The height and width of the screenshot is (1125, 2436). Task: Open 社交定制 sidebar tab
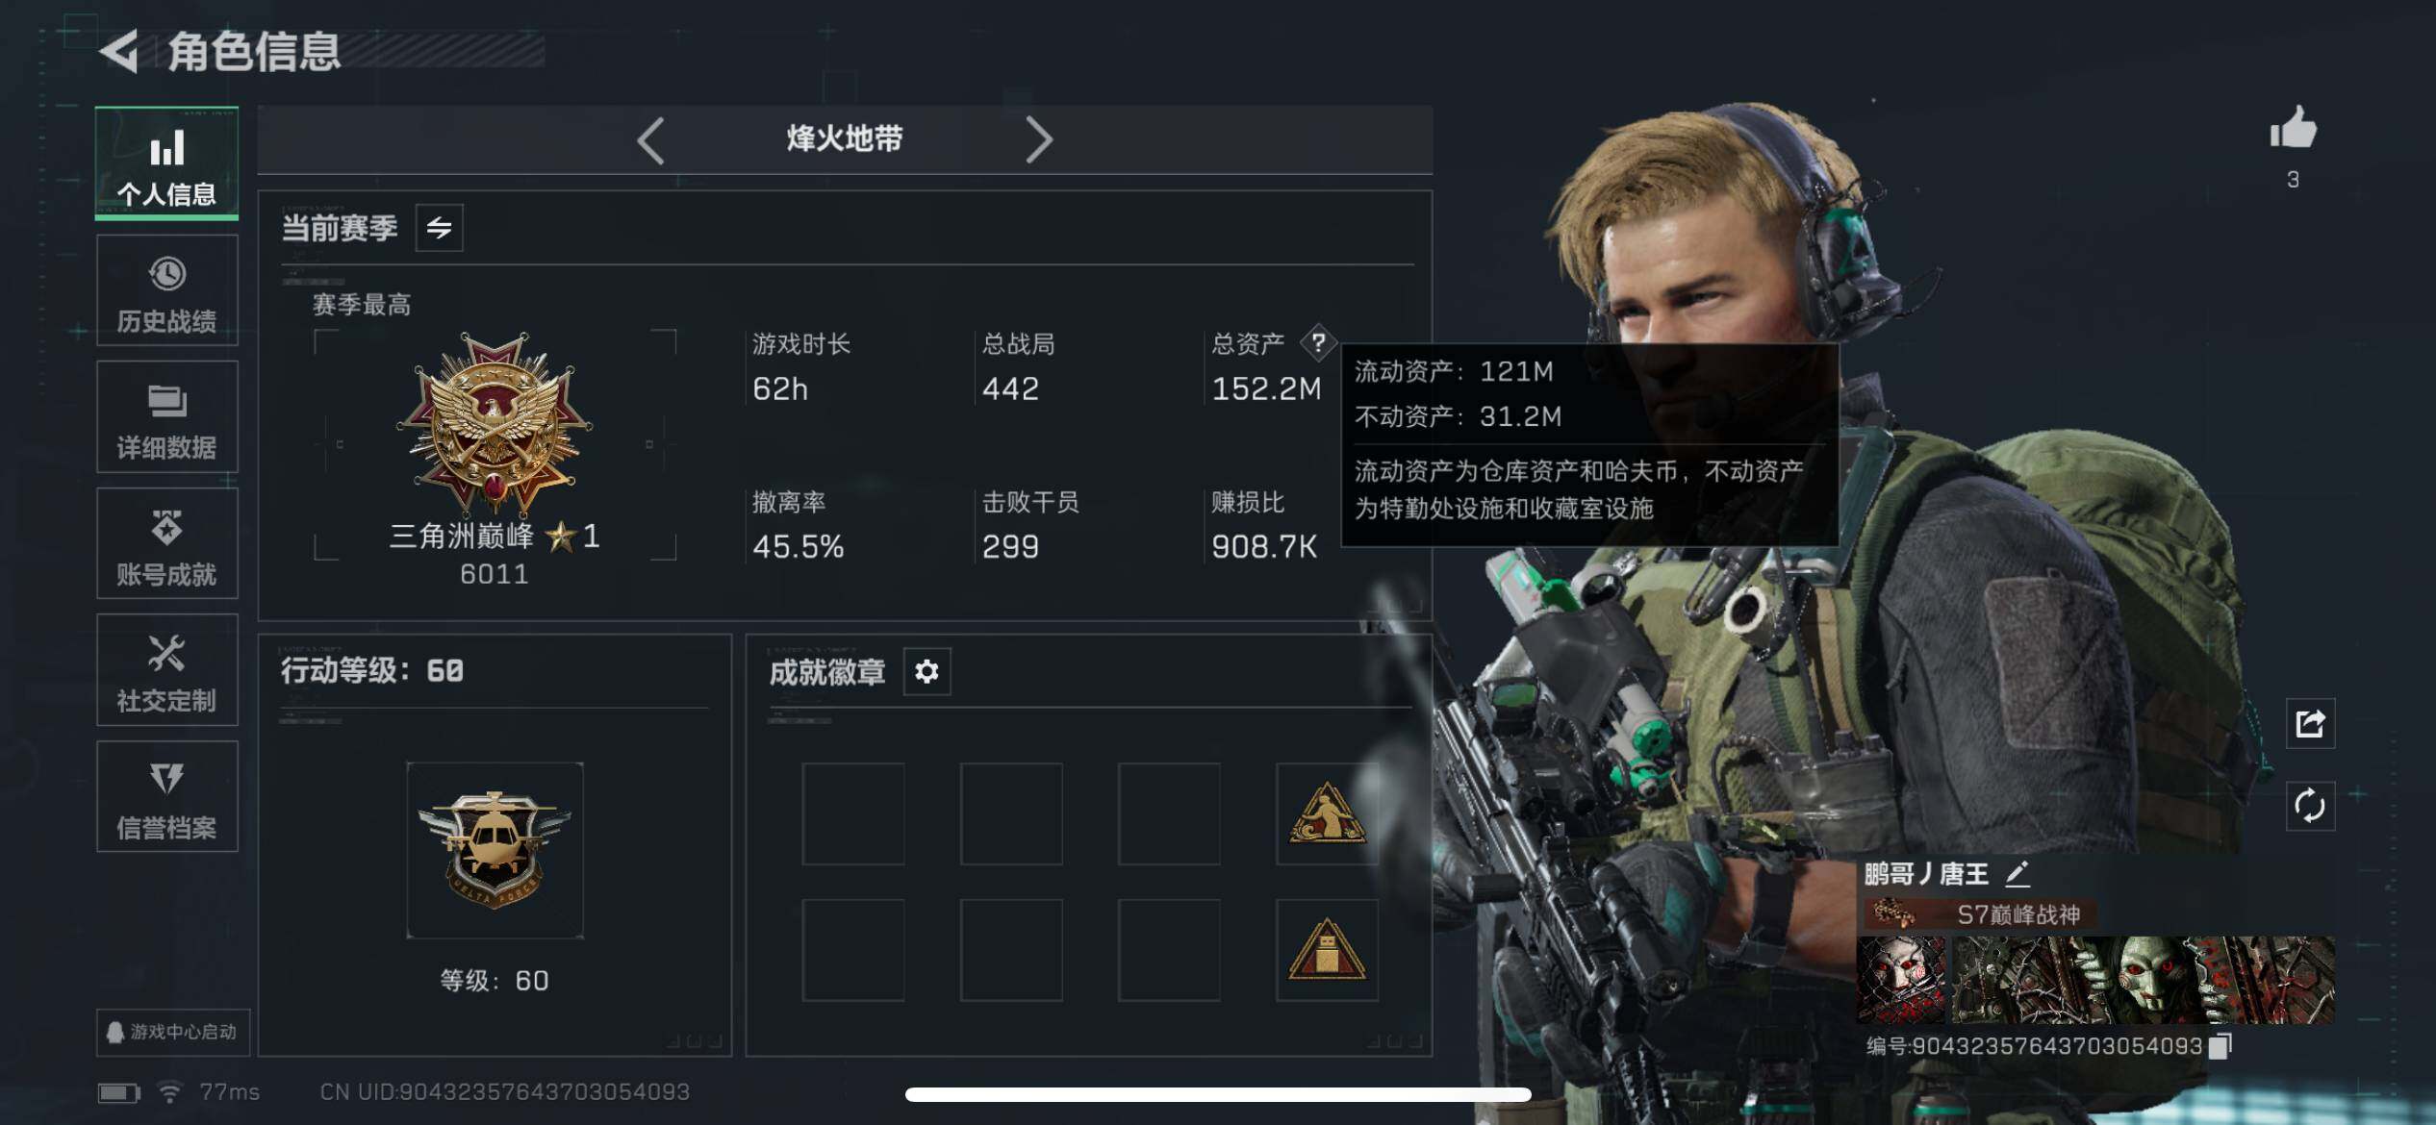(167, 670)
